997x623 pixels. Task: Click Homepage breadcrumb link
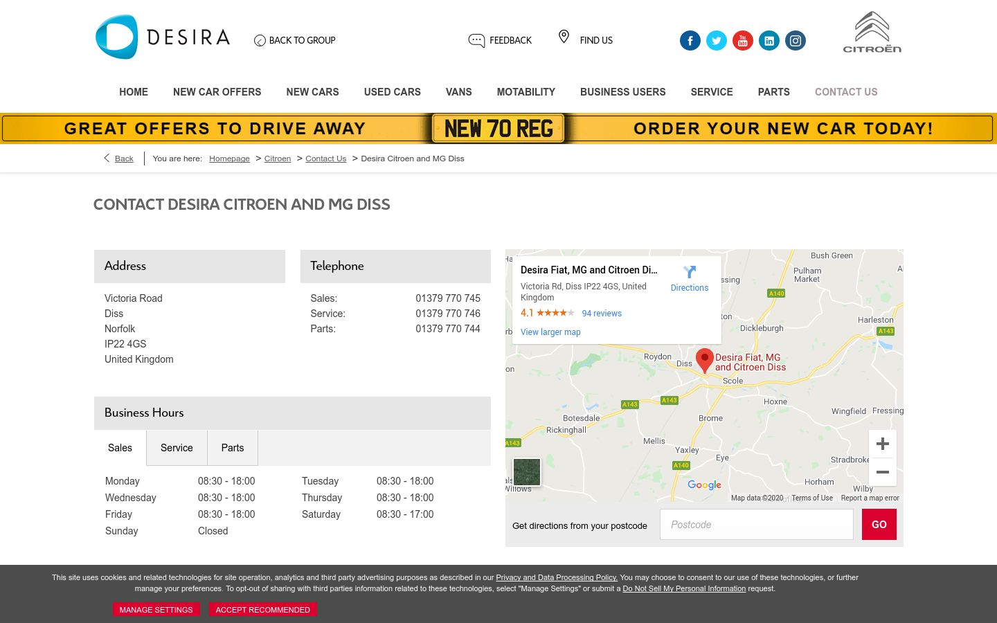point(229,159)
